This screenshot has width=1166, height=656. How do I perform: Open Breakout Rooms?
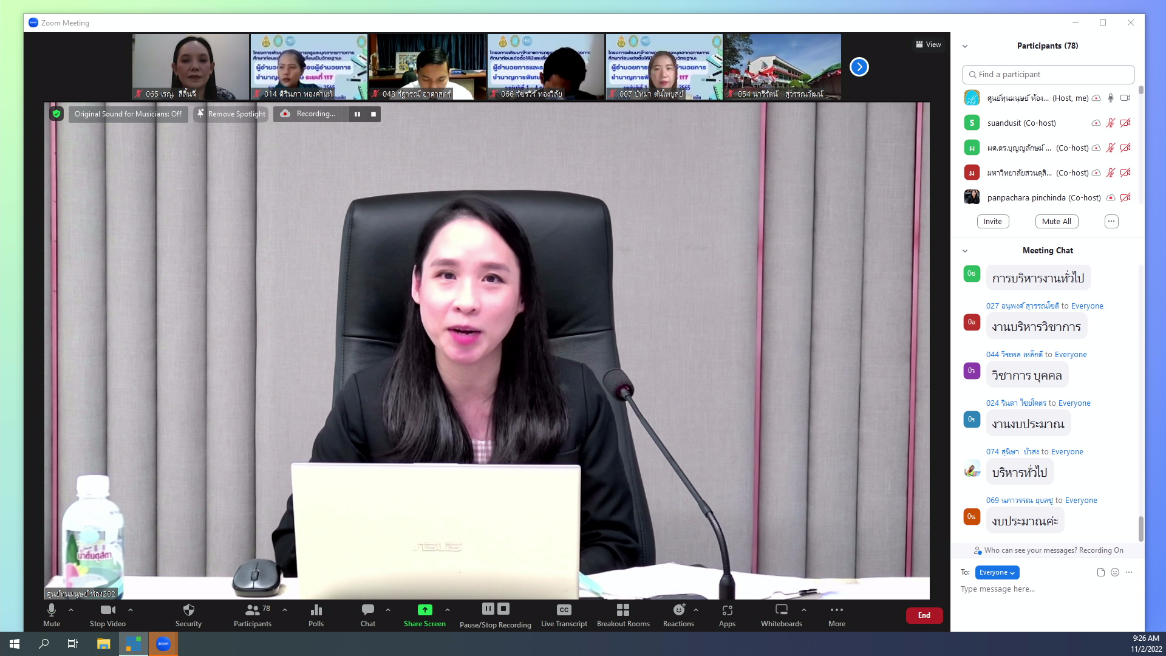tap(623, 615)
